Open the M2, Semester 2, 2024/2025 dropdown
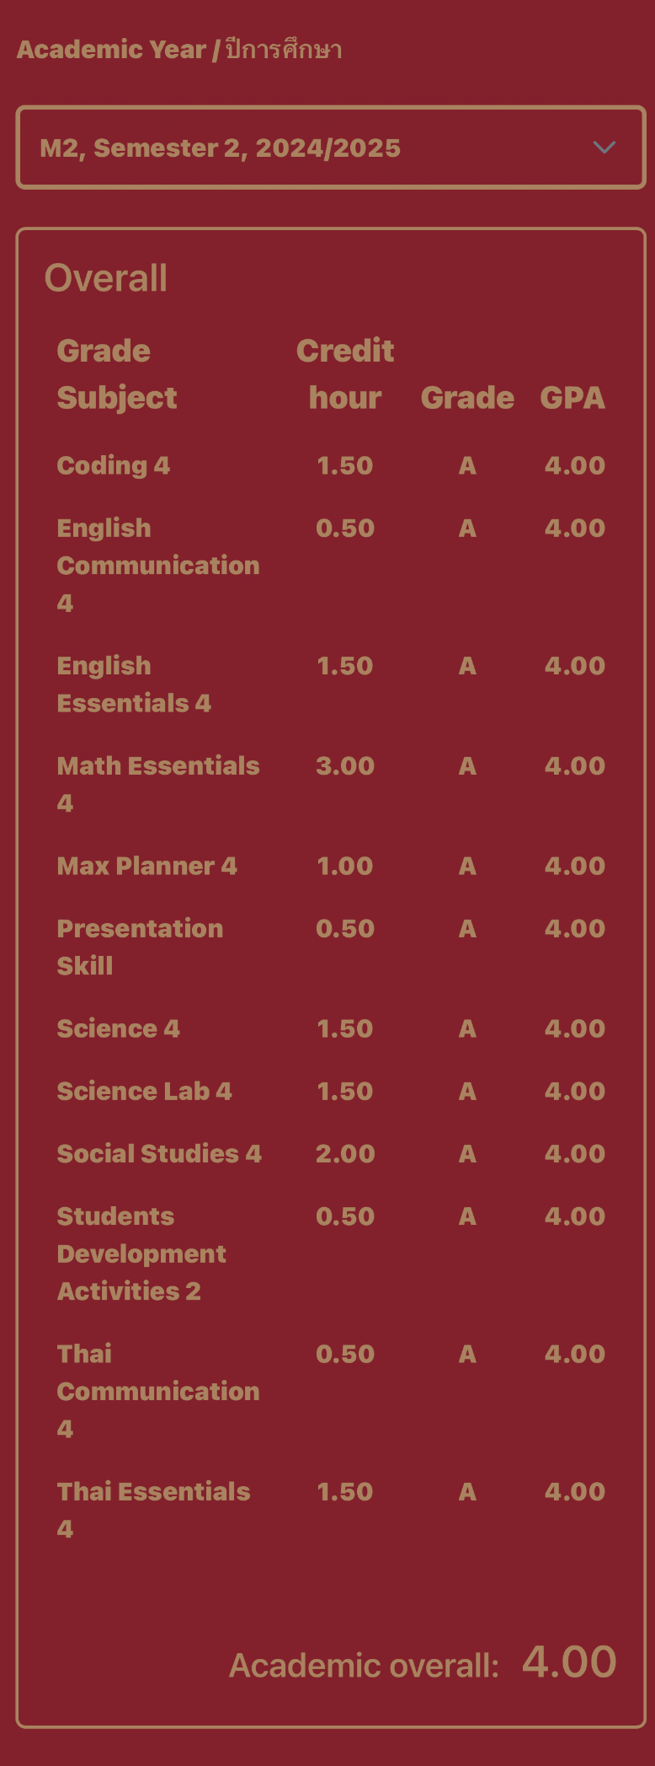This screenshot has height=1766, width=655. [331, 148]
